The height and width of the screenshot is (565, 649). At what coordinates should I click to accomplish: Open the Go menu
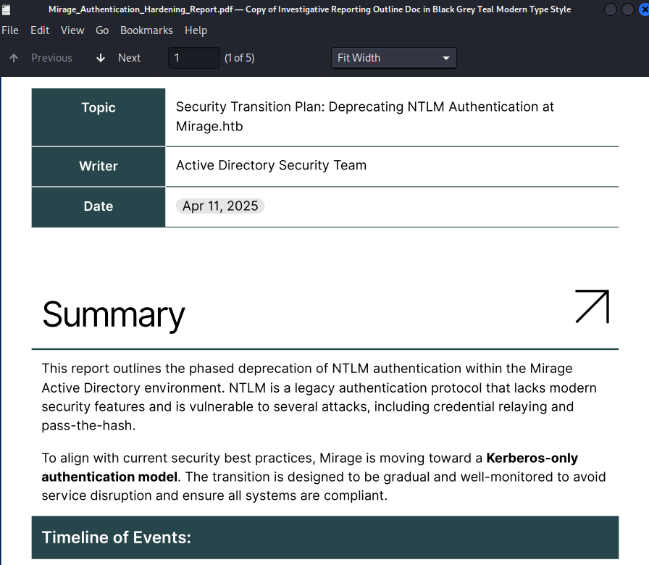click(x=102, y=30)
